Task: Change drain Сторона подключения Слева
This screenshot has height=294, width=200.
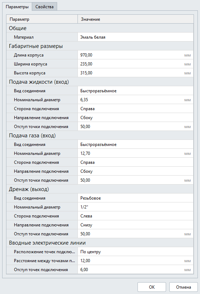Action: tap(136, 216)
